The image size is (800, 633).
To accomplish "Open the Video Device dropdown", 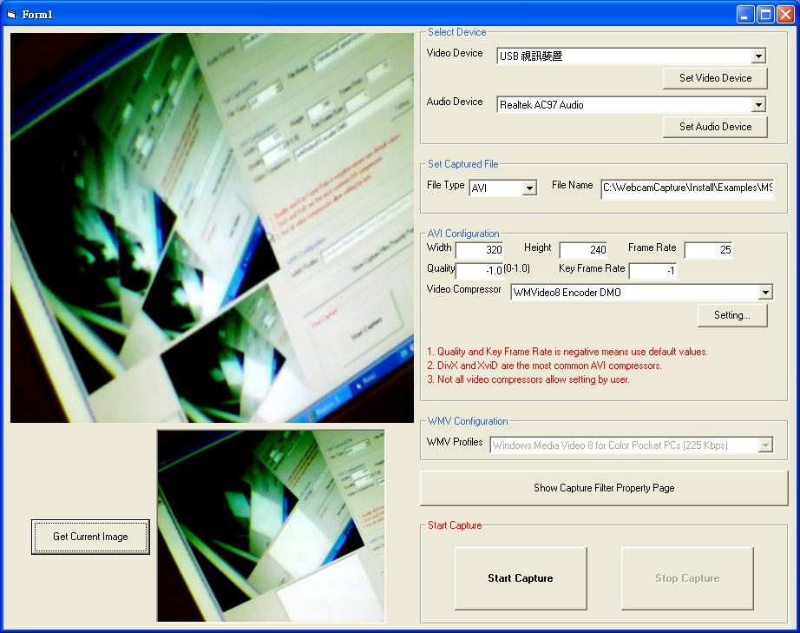I will (x=758, y=56).
